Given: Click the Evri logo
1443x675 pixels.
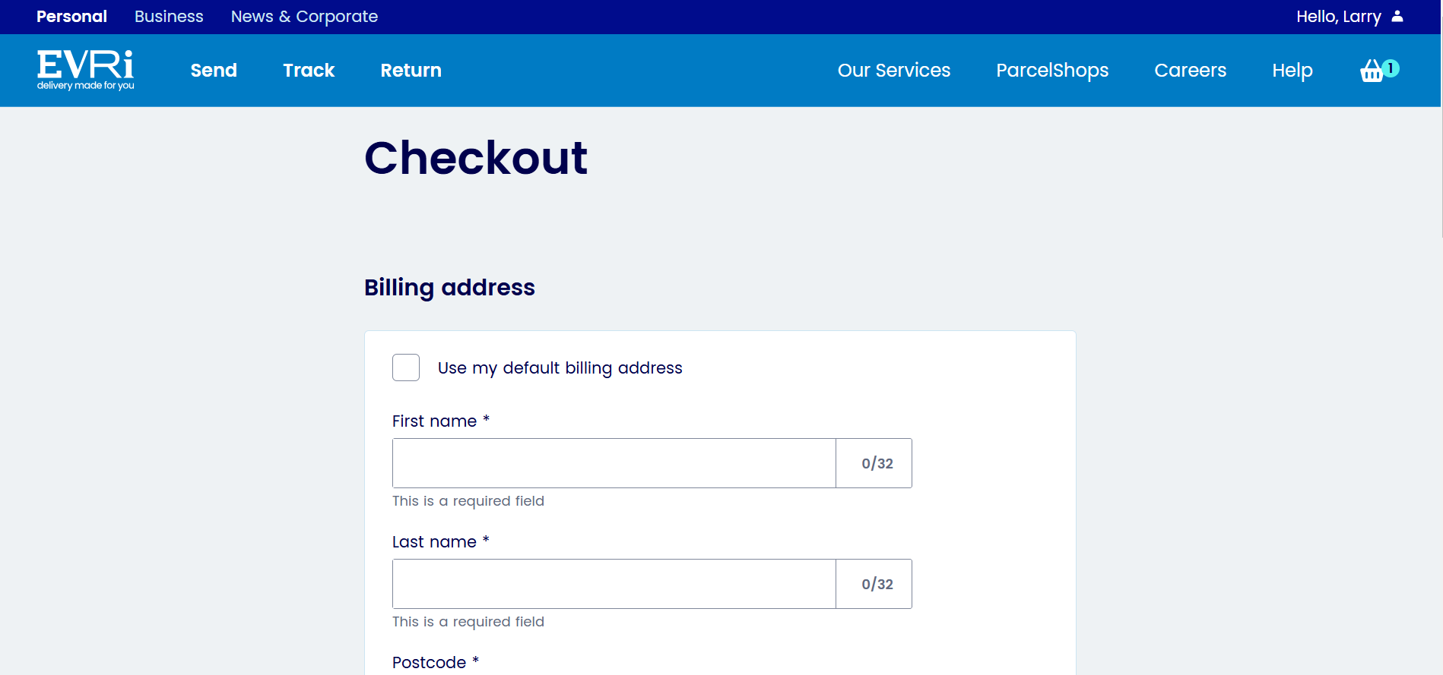Looking at the screenshot, I should (x=86, y=70).
